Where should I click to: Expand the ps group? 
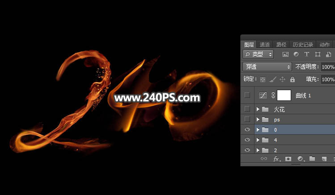tap(258, 119)
